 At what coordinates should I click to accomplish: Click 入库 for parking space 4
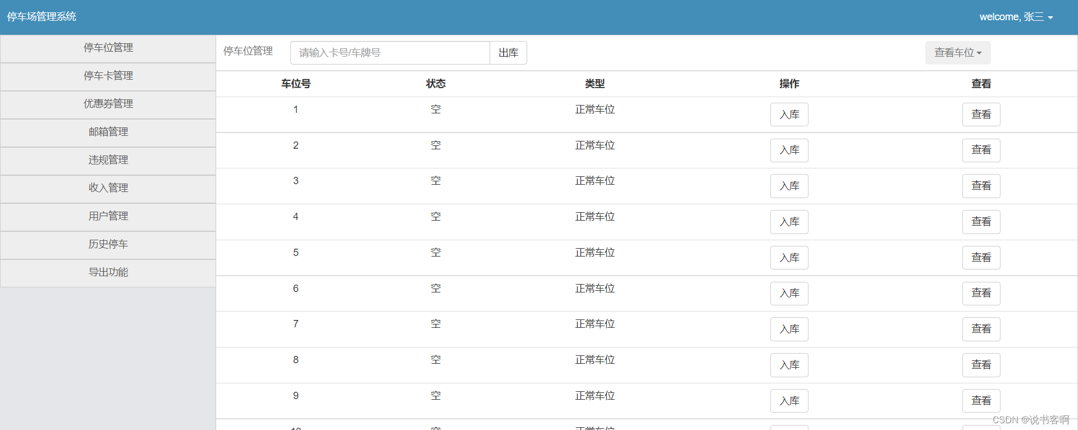point(789,222)
